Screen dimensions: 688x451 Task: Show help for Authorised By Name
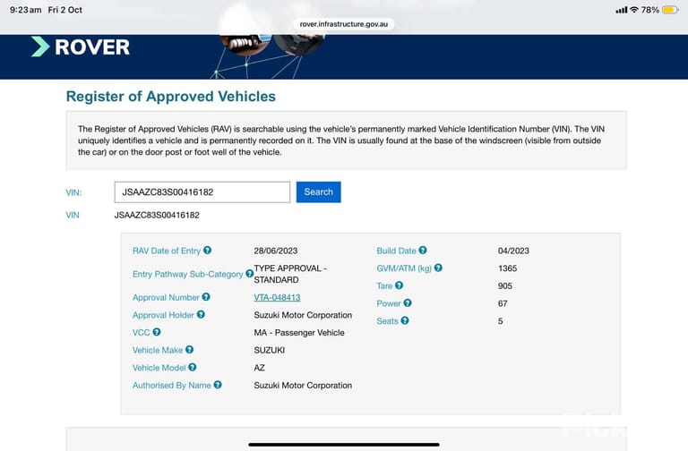218,385
